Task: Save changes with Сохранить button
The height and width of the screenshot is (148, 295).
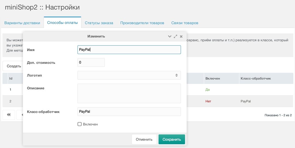Action: point(172,139)
